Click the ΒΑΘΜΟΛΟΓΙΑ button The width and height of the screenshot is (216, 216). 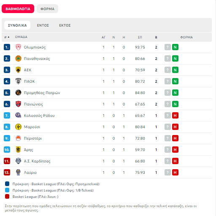18,9
